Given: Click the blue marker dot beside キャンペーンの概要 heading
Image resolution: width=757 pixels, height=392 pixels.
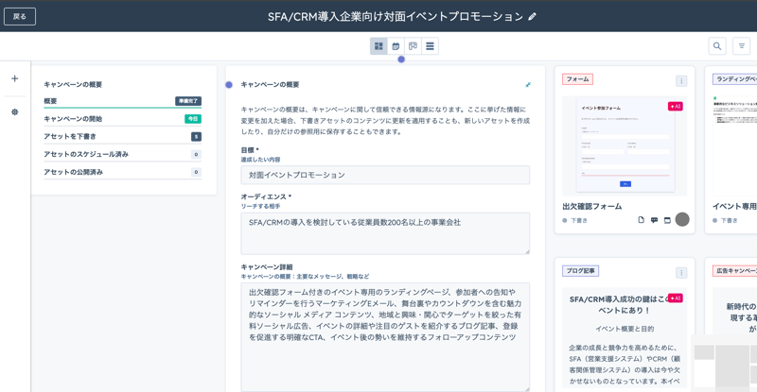Looking at the screenshot, I should pyautogui.click(x=229, y=85).
